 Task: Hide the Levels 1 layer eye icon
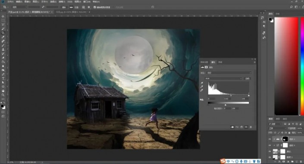(270, 139)
